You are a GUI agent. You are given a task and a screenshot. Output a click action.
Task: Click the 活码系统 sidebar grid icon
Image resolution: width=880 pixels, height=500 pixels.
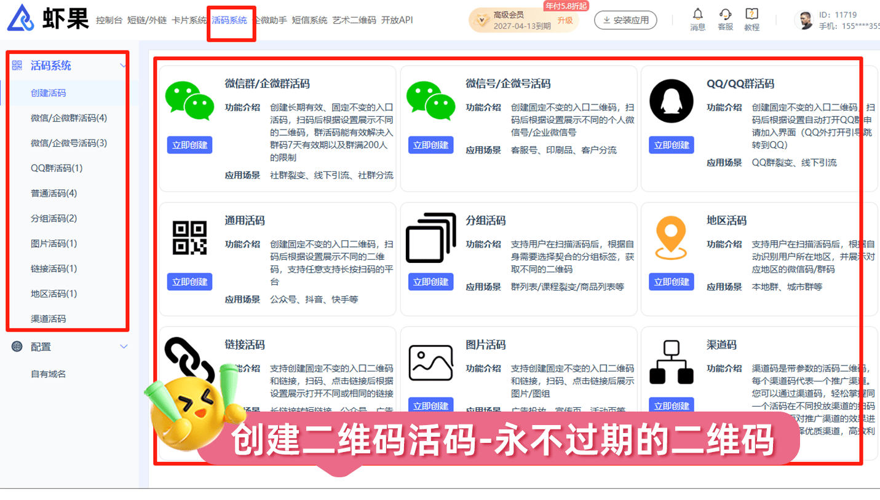pos(17,65)
